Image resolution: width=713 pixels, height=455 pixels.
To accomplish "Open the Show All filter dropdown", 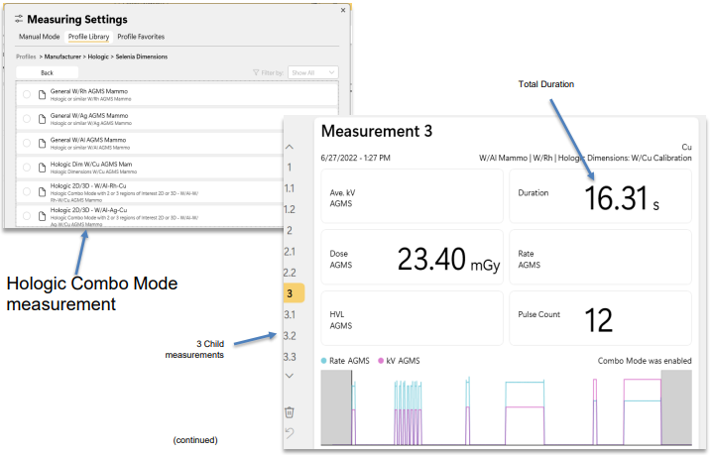I will tap(312, 72).
